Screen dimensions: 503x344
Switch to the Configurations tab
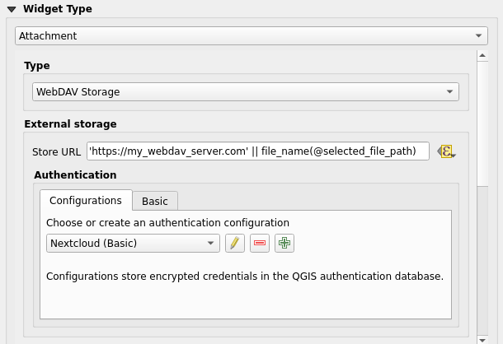pos(86,200)
